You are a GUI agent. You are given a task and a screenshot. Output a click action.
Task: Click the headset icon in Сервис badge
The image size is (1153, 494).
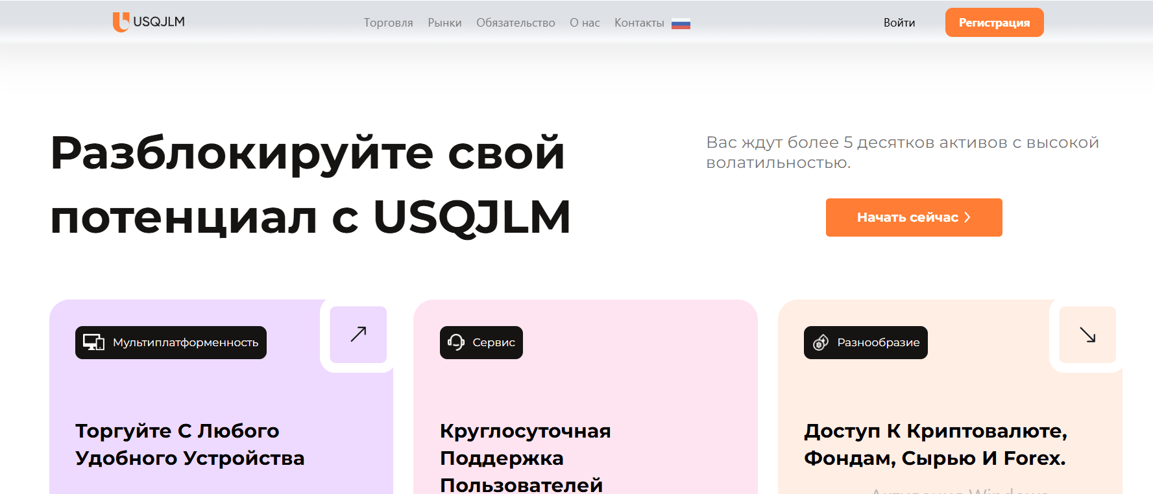click(x=456, y=342)
